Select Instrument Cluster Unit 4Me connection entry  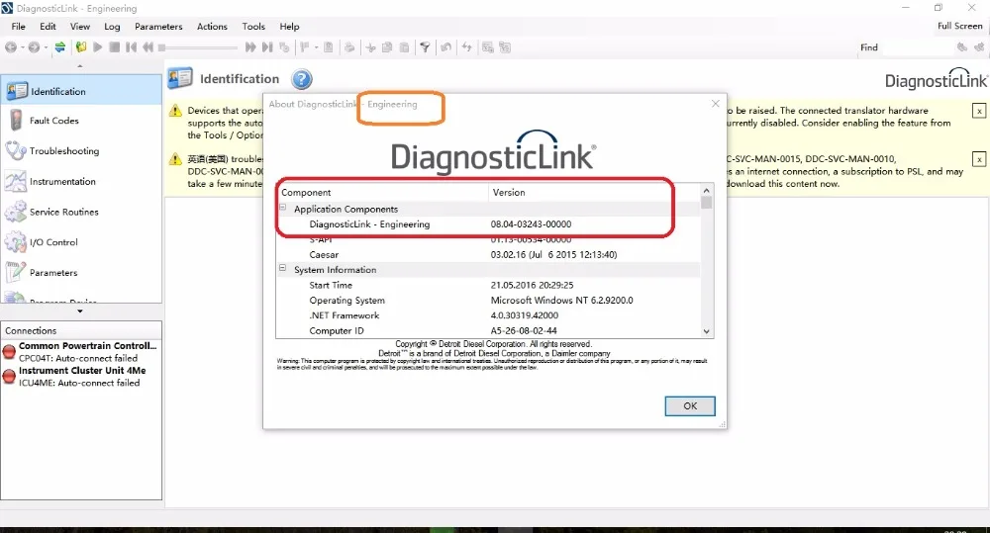tap(81, 377)
